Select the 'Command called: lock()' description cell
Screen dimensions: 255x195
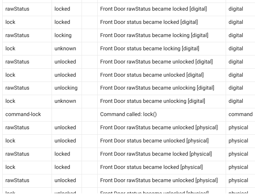[x=162, y=114]
